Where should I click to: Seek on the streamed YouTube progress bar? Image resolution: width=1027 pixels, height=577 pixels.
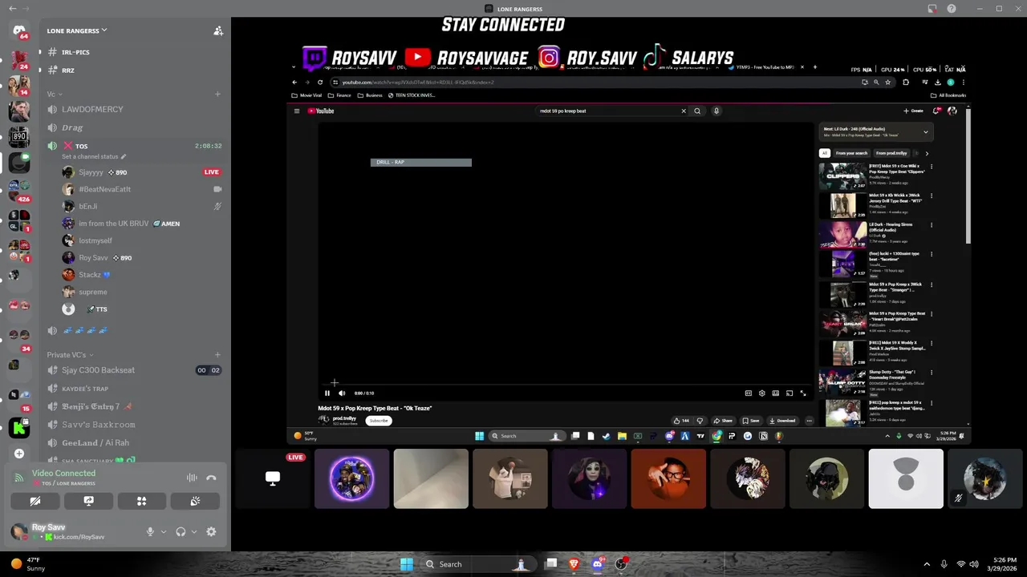(x=566, y=385)
